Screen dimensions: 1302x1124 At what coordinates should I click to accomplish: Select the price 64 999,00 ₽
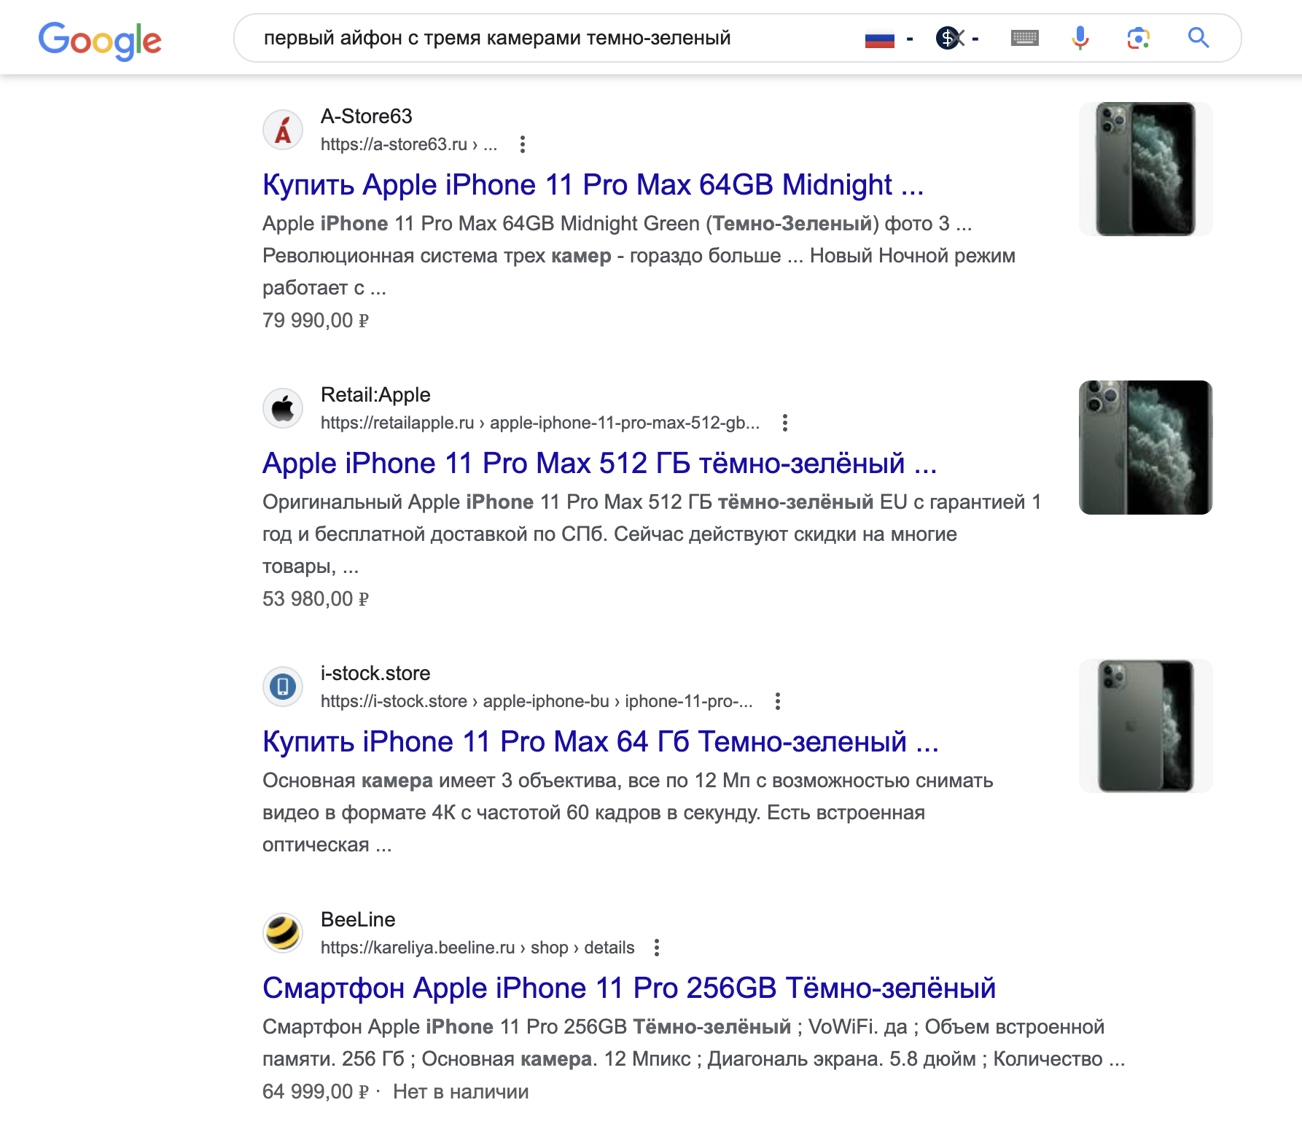coord(316,1091)
